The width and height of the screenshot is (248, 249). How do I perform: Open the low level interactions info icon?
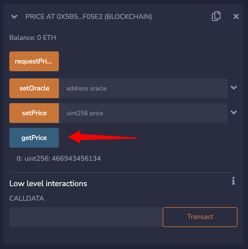coord(233,181)
